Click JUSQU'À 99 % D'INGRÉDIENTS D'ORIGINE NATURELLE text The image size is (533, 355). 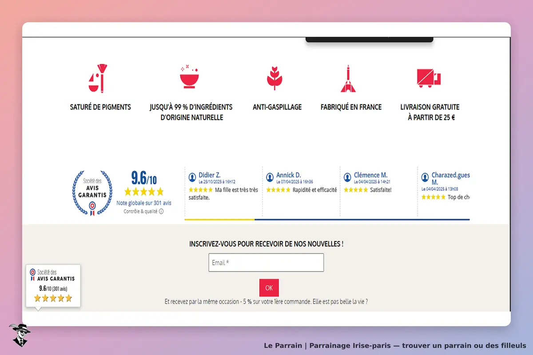pyautogui.click(x=191, y=112)
